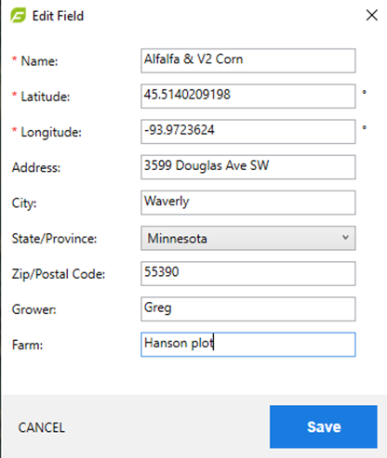Select the City field containing Waverly
The height and width of the screenshot is (458, 387).
[248, 203]
